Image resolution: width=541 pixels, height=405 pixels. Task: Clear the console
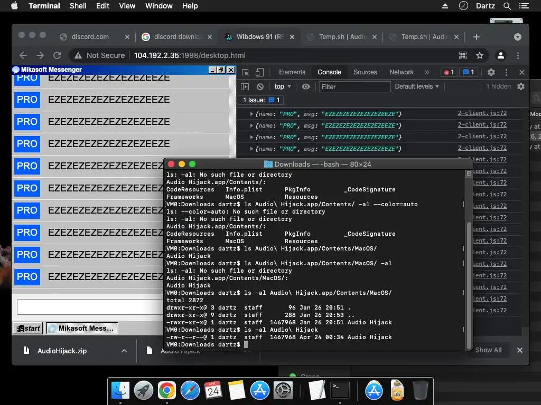click(x=260, y=87)
